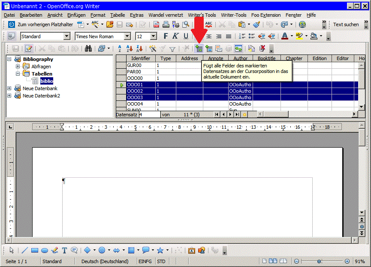
Task: Open the Einfügen menu
Action: pyautogui.click(x=76, y=15)
